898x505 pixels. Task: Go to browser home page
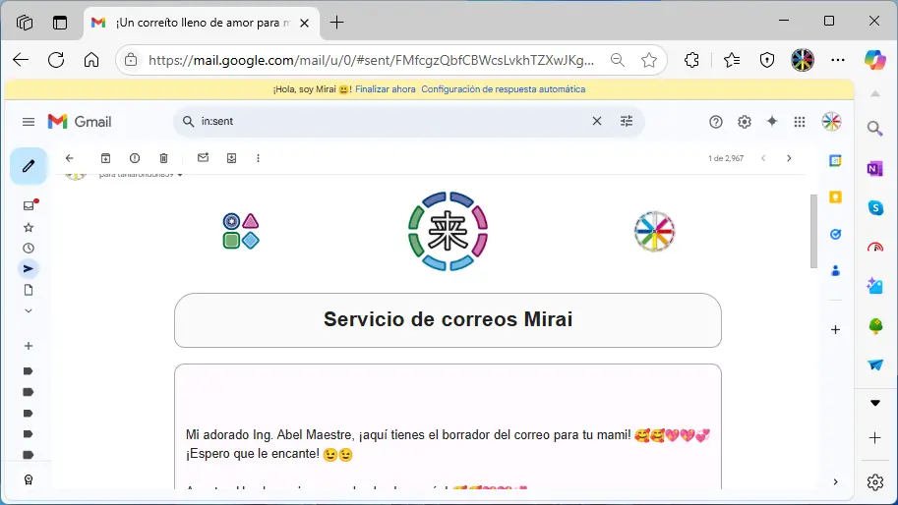coord(91,60)
